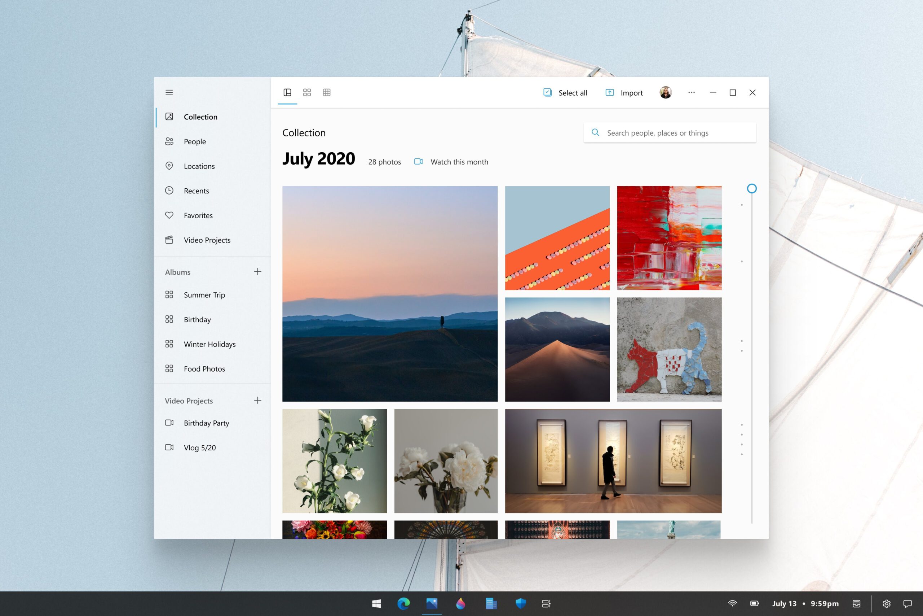
Task: Switch to the medium grid view
Action: pos(307,93)
